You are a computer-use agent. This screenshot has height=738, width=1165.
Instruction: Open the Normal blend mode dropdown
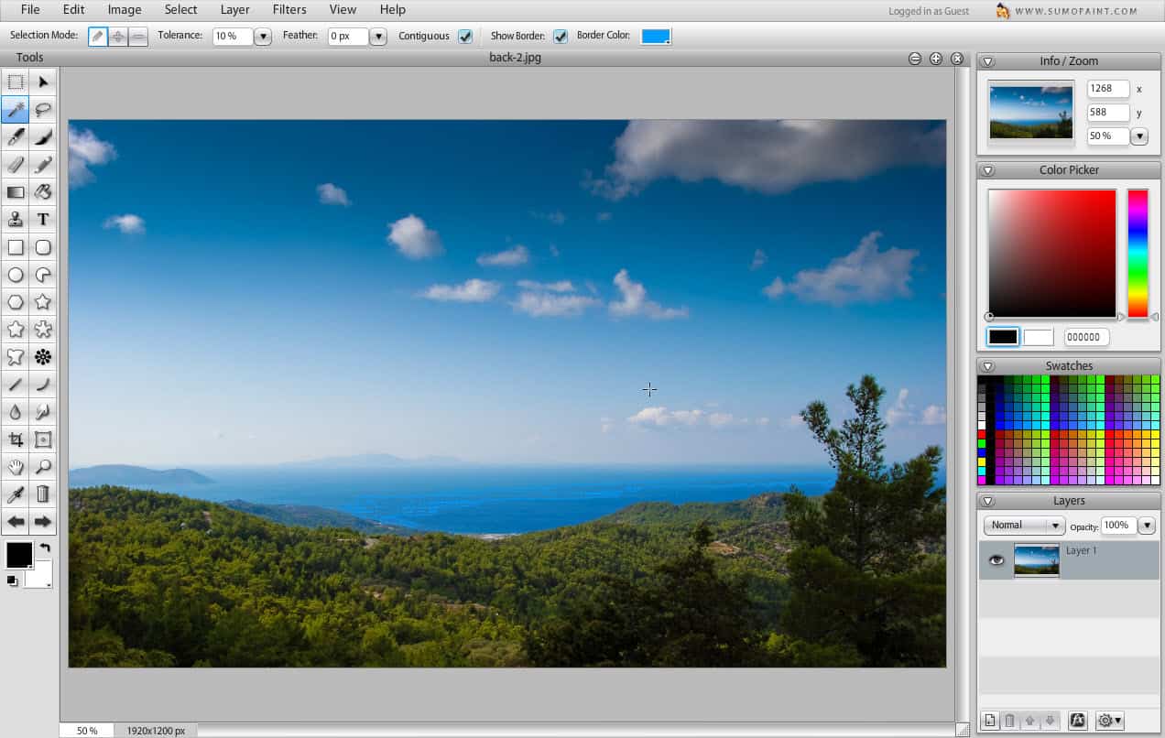point(1024,526)
